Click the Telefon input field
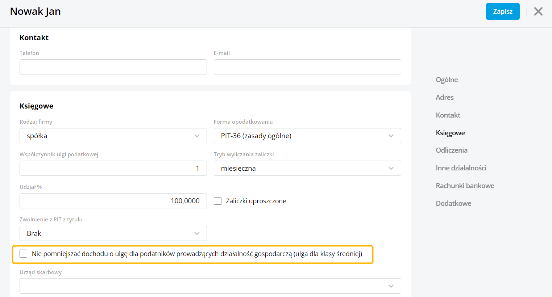The width and height of the screenshot is (552, 297). pyautogui.click(x=113, y=67)
